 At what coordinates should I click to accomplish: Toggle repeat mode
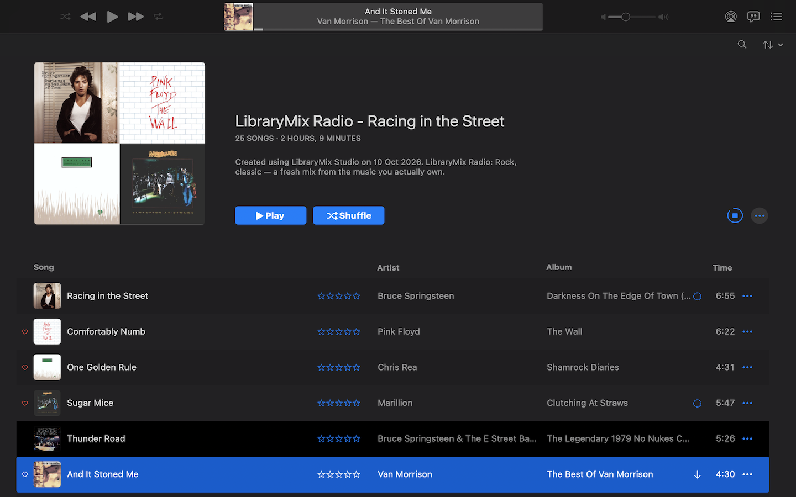[159, 17]
